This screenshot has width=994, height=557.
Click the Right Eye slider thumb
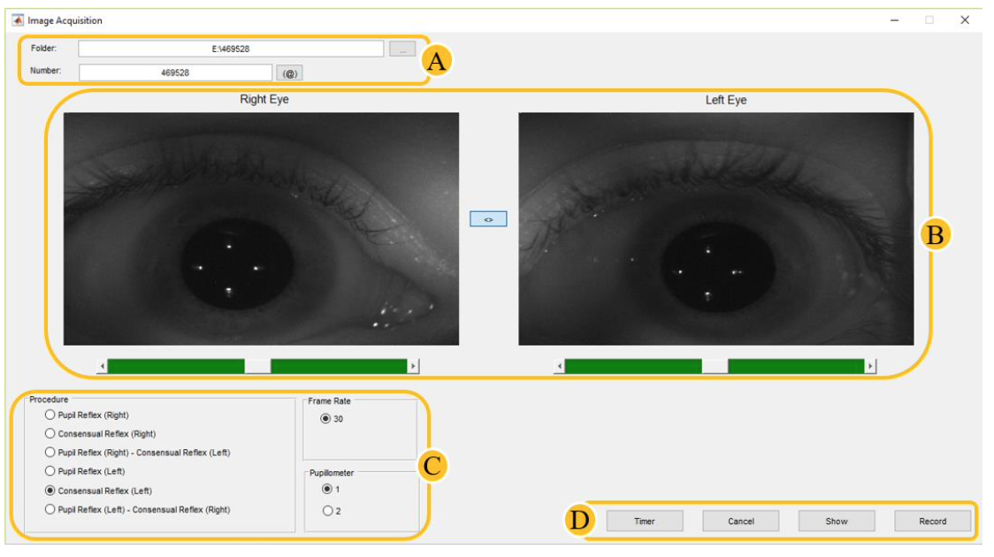click(x=257, y=366)
